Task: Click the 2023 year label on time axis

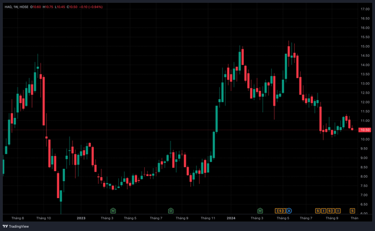Action: pyautogui.click(x=81, y=218)
